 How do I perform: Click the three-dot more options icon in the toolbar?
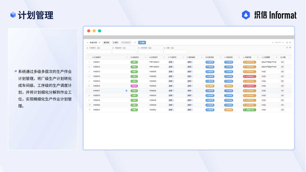coord(135,42)
